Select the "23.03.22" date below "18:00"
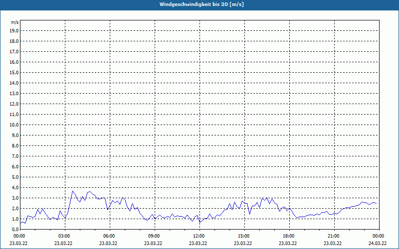 coord(288,244)
